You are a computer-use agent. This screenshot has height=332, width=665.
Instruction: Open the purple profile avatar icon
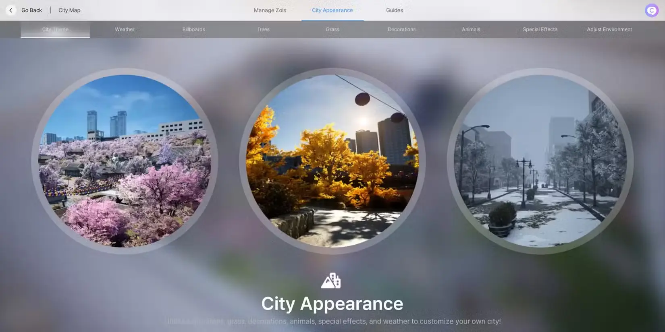coord(651,10)
